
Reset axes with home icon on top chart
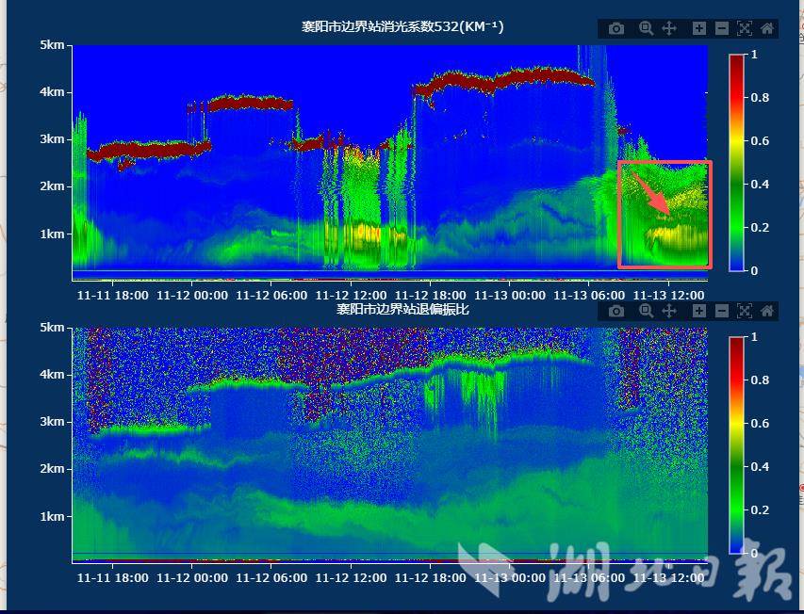click(x=767, y=28)
